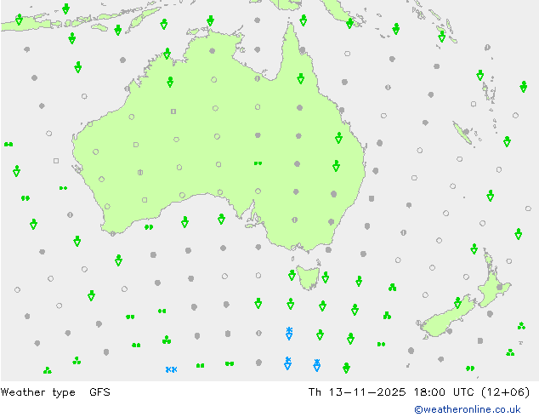This screenshot has width=539, height=417.
Task: Select the 'Weather type' label text
Action: click(37, 392)
